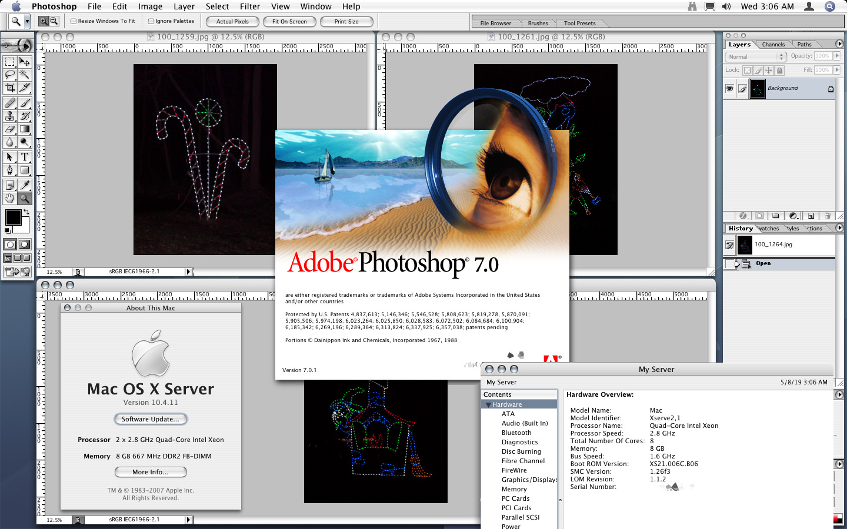The height and width of the screenshot is (529, 847).
Task: Click the Add layer mask icon
Action: 759,216
